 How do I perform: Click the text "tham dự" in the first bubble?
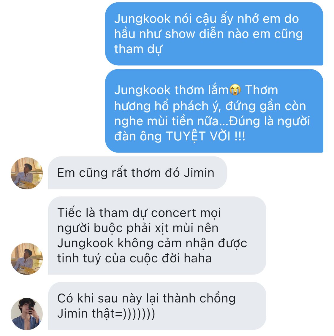pos(138,50)
